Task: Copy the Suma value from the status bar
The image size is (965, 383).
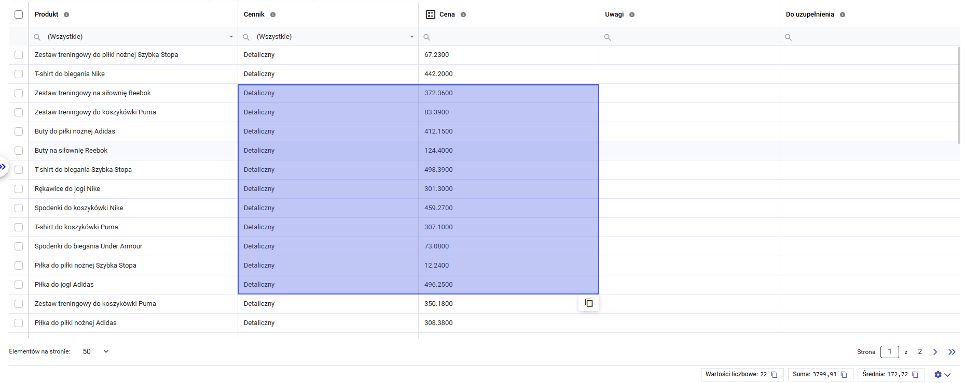Action: point(844,375)
